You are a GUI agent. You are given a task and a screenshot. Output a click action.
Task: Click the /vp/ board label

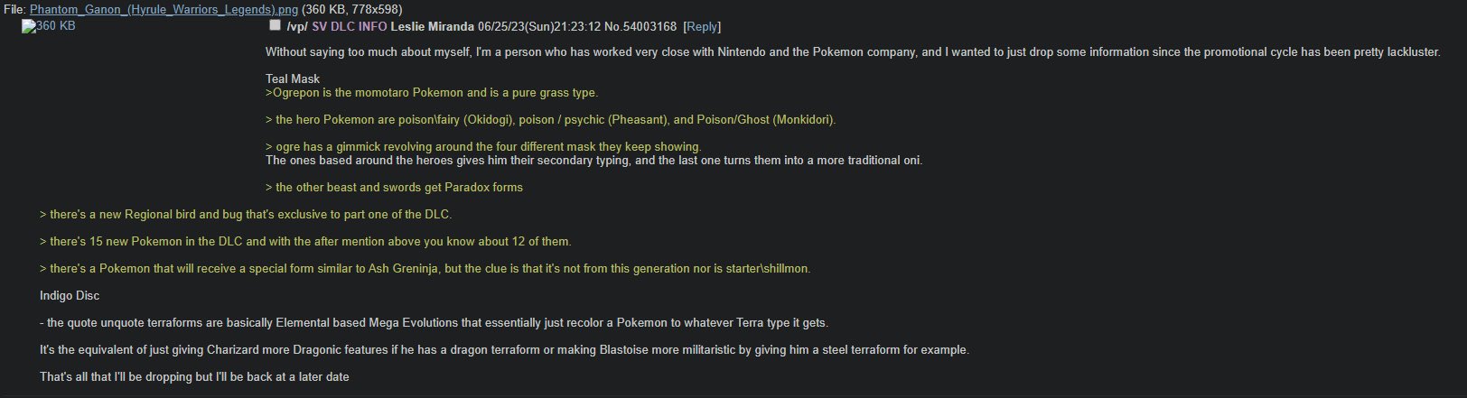297,27
